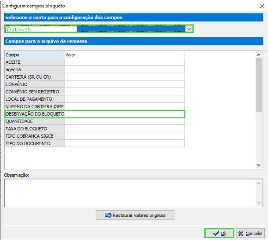Click the Ok button
268x240 pixels.
point(219,233)
